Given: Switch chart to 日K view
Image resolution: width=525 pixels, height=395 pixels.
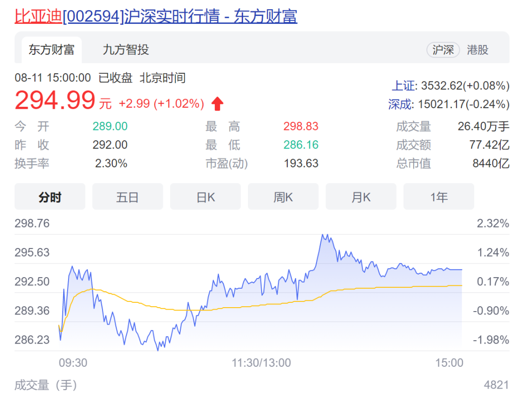Looking at the screenshot, I should [x=205, y=197].
